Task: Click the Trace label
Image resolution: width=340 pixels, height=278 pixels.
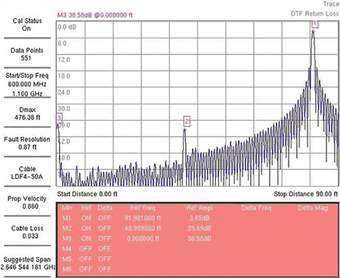Action: [x=331, y=4]
